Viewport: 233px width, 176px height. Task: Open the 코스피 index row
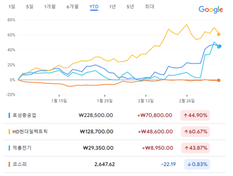[115, 164]
